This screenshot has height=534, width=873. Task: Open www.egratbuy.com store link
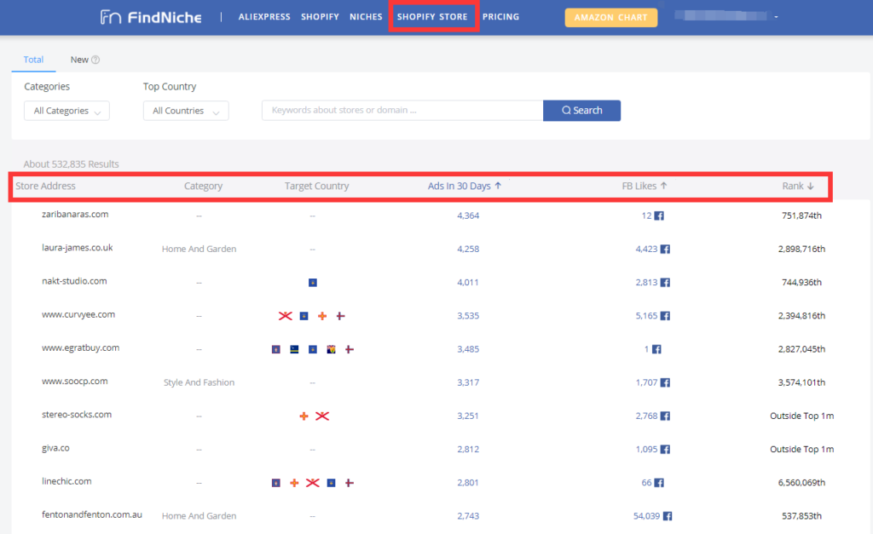(x=81, y=347)
